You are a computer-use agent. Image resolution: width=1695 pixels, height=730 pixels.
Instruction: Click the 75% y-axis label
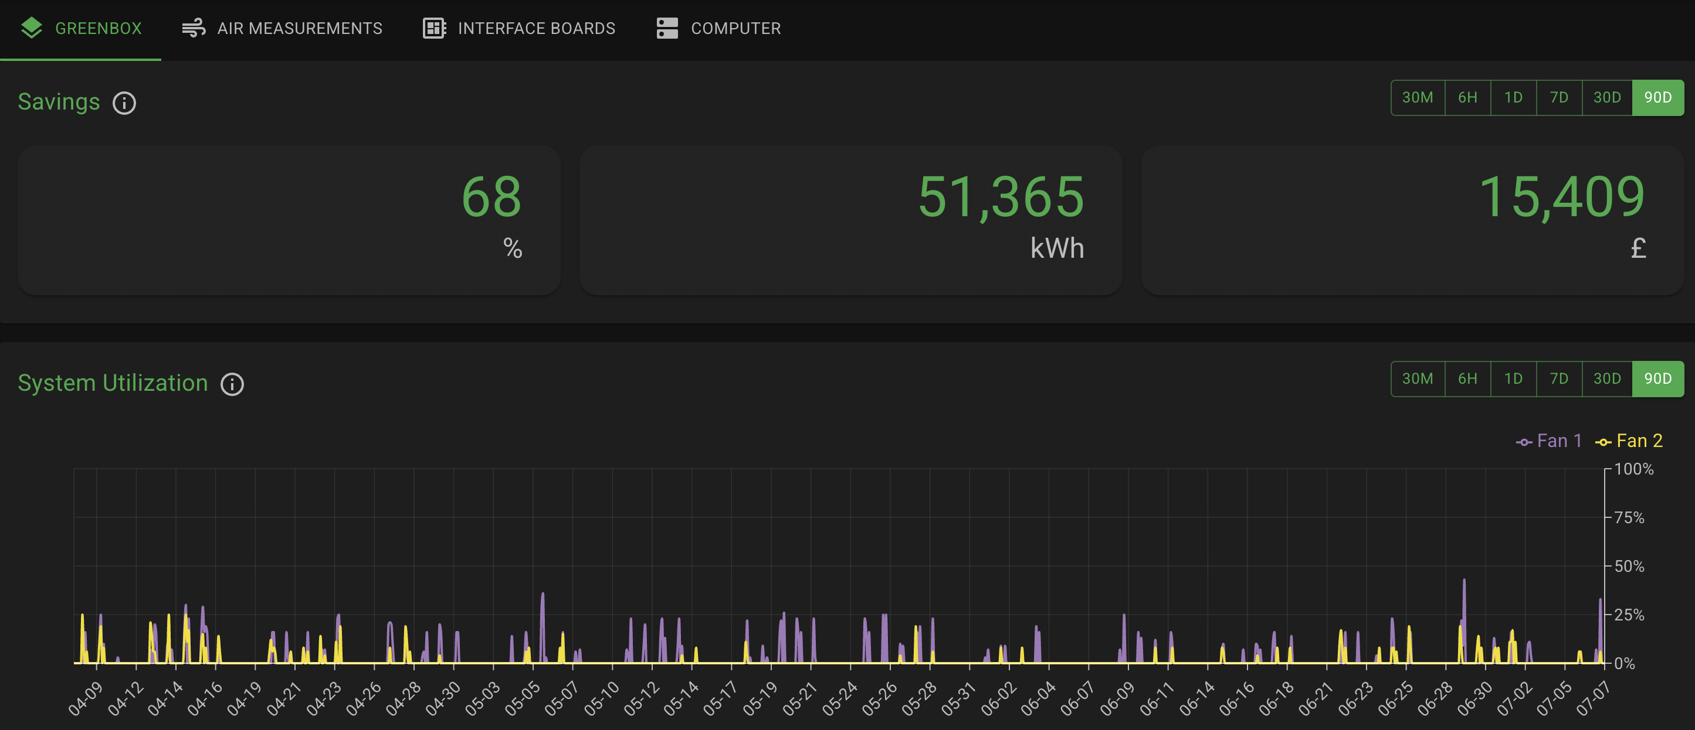tap(1629, 518)
